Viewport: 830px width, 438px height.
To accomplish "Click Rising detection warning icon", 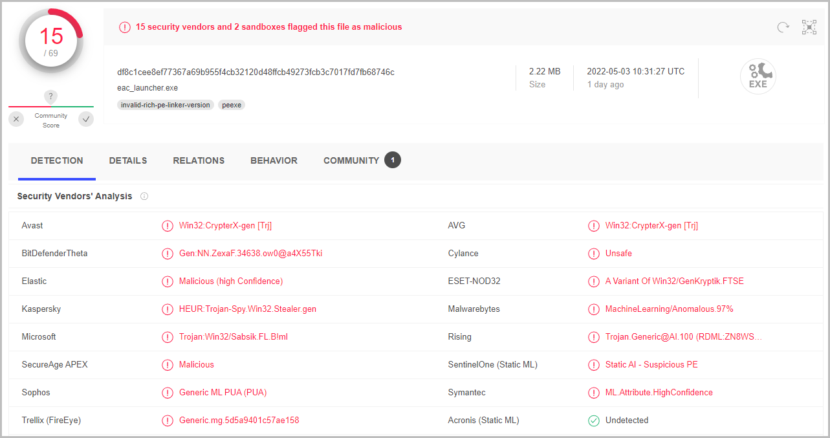I will coord(594,337).
